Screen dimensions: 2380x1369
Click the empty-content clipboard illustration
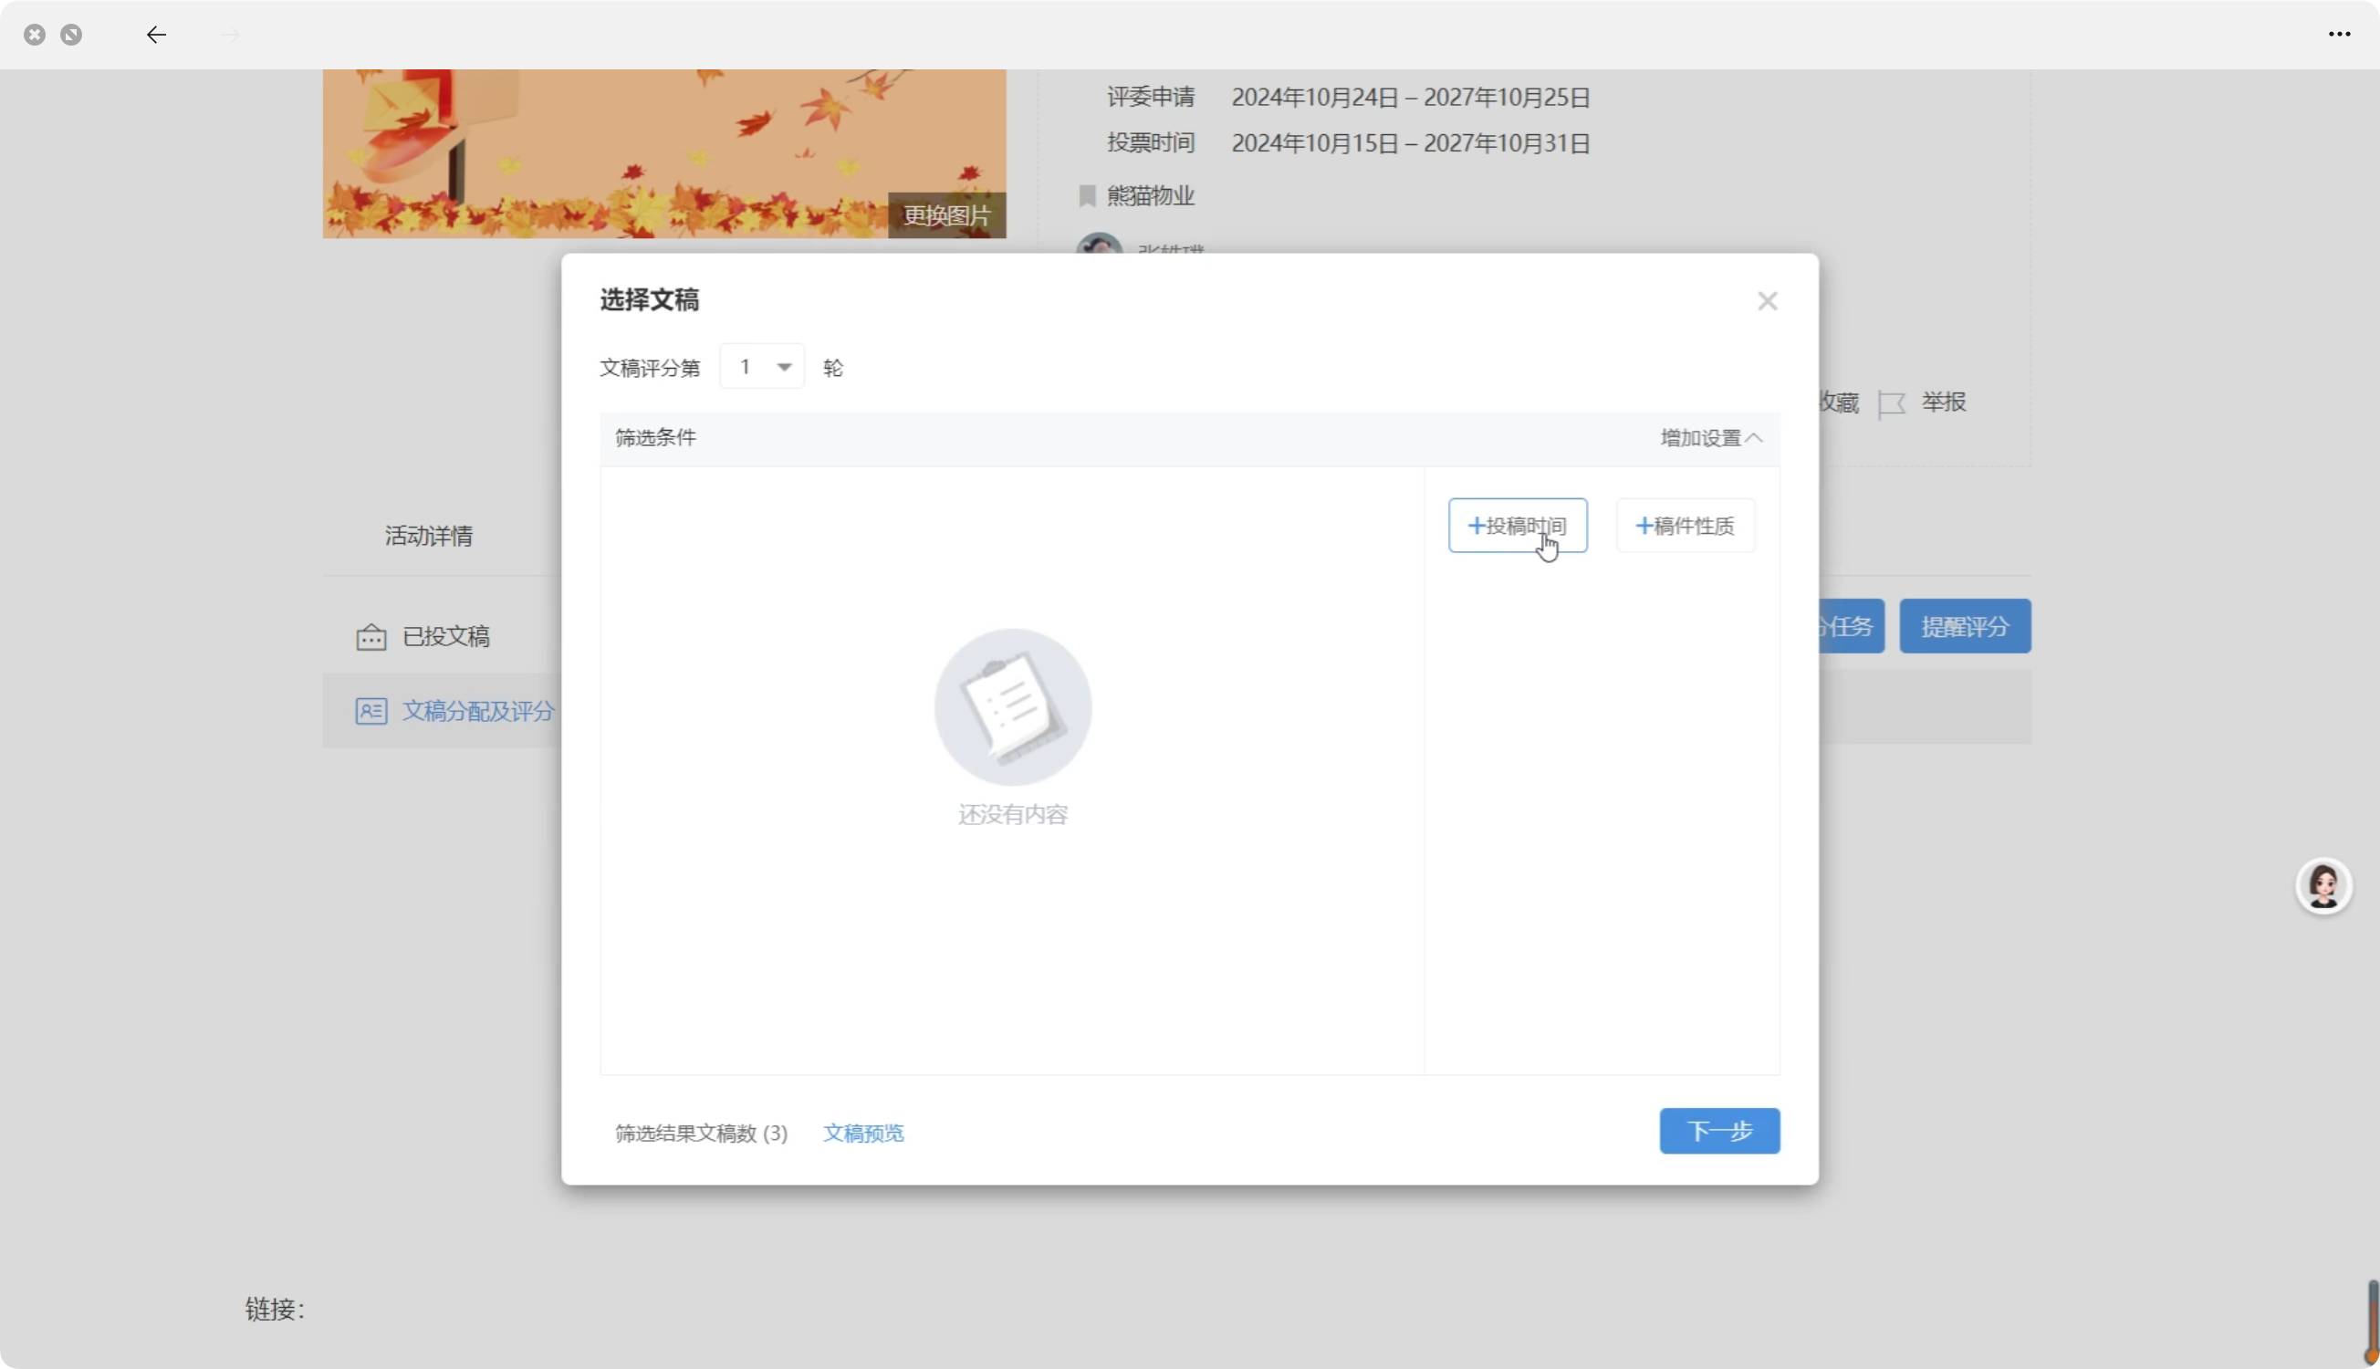pos(1012,707)
